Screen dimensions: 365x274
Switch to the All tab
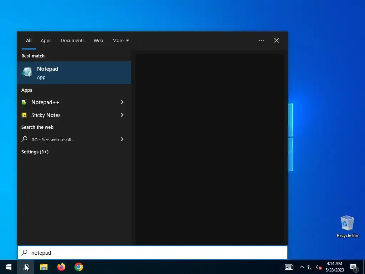click(29, 41)
